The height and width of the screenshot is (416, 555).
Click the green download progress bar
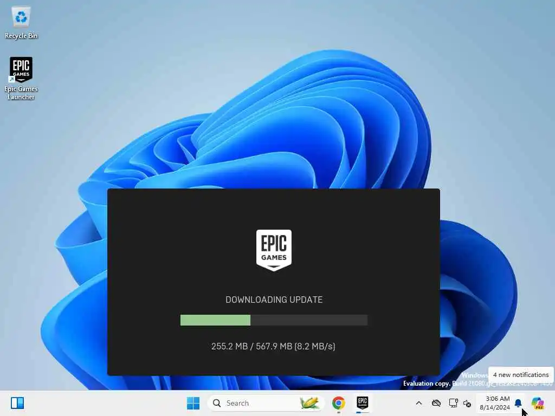click(274, 320)
